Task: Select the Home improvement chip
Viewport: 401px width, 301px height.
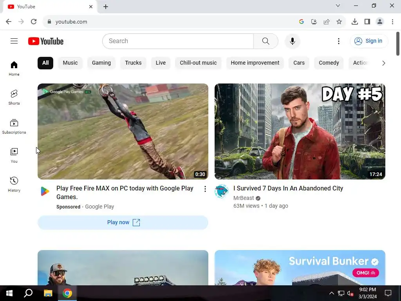Action: (x=255, y=63)
